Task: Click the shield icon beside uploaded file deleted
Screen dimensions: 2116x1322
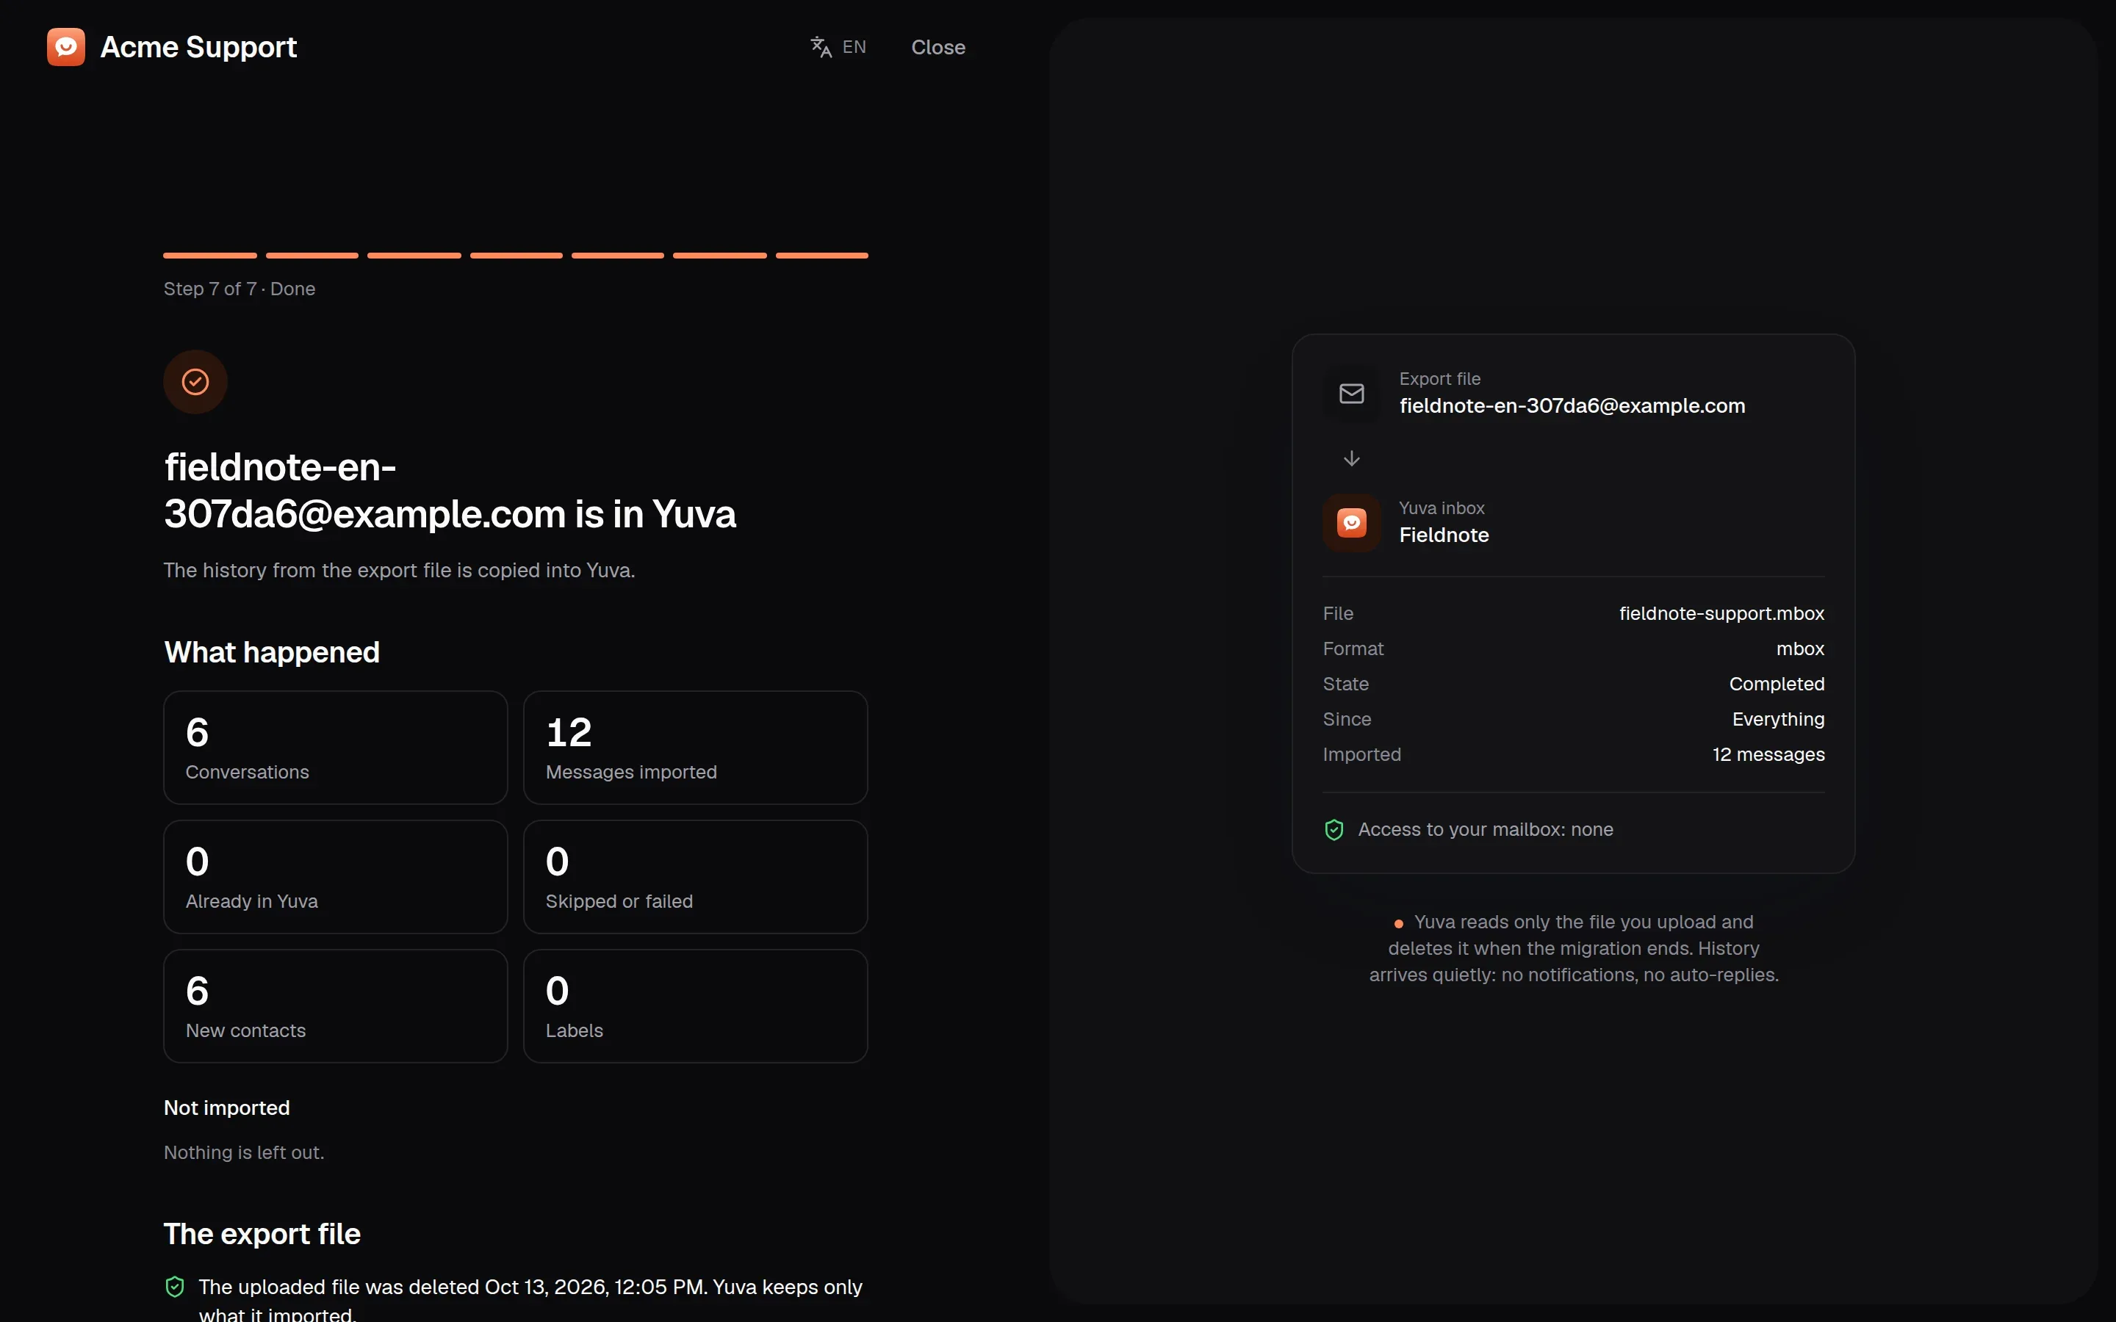Action: [175, 1287]
